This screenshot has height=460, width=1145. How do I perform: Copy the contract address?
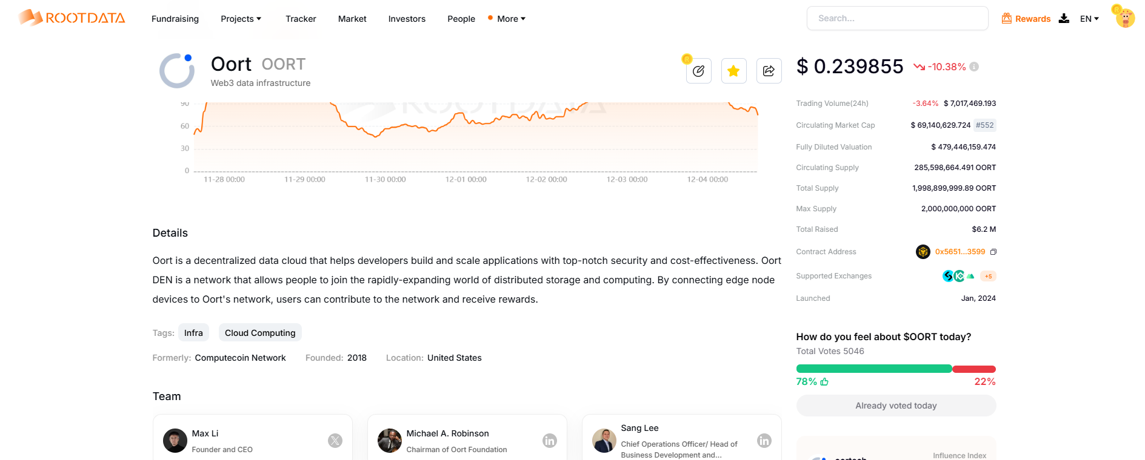coord(993,252)
